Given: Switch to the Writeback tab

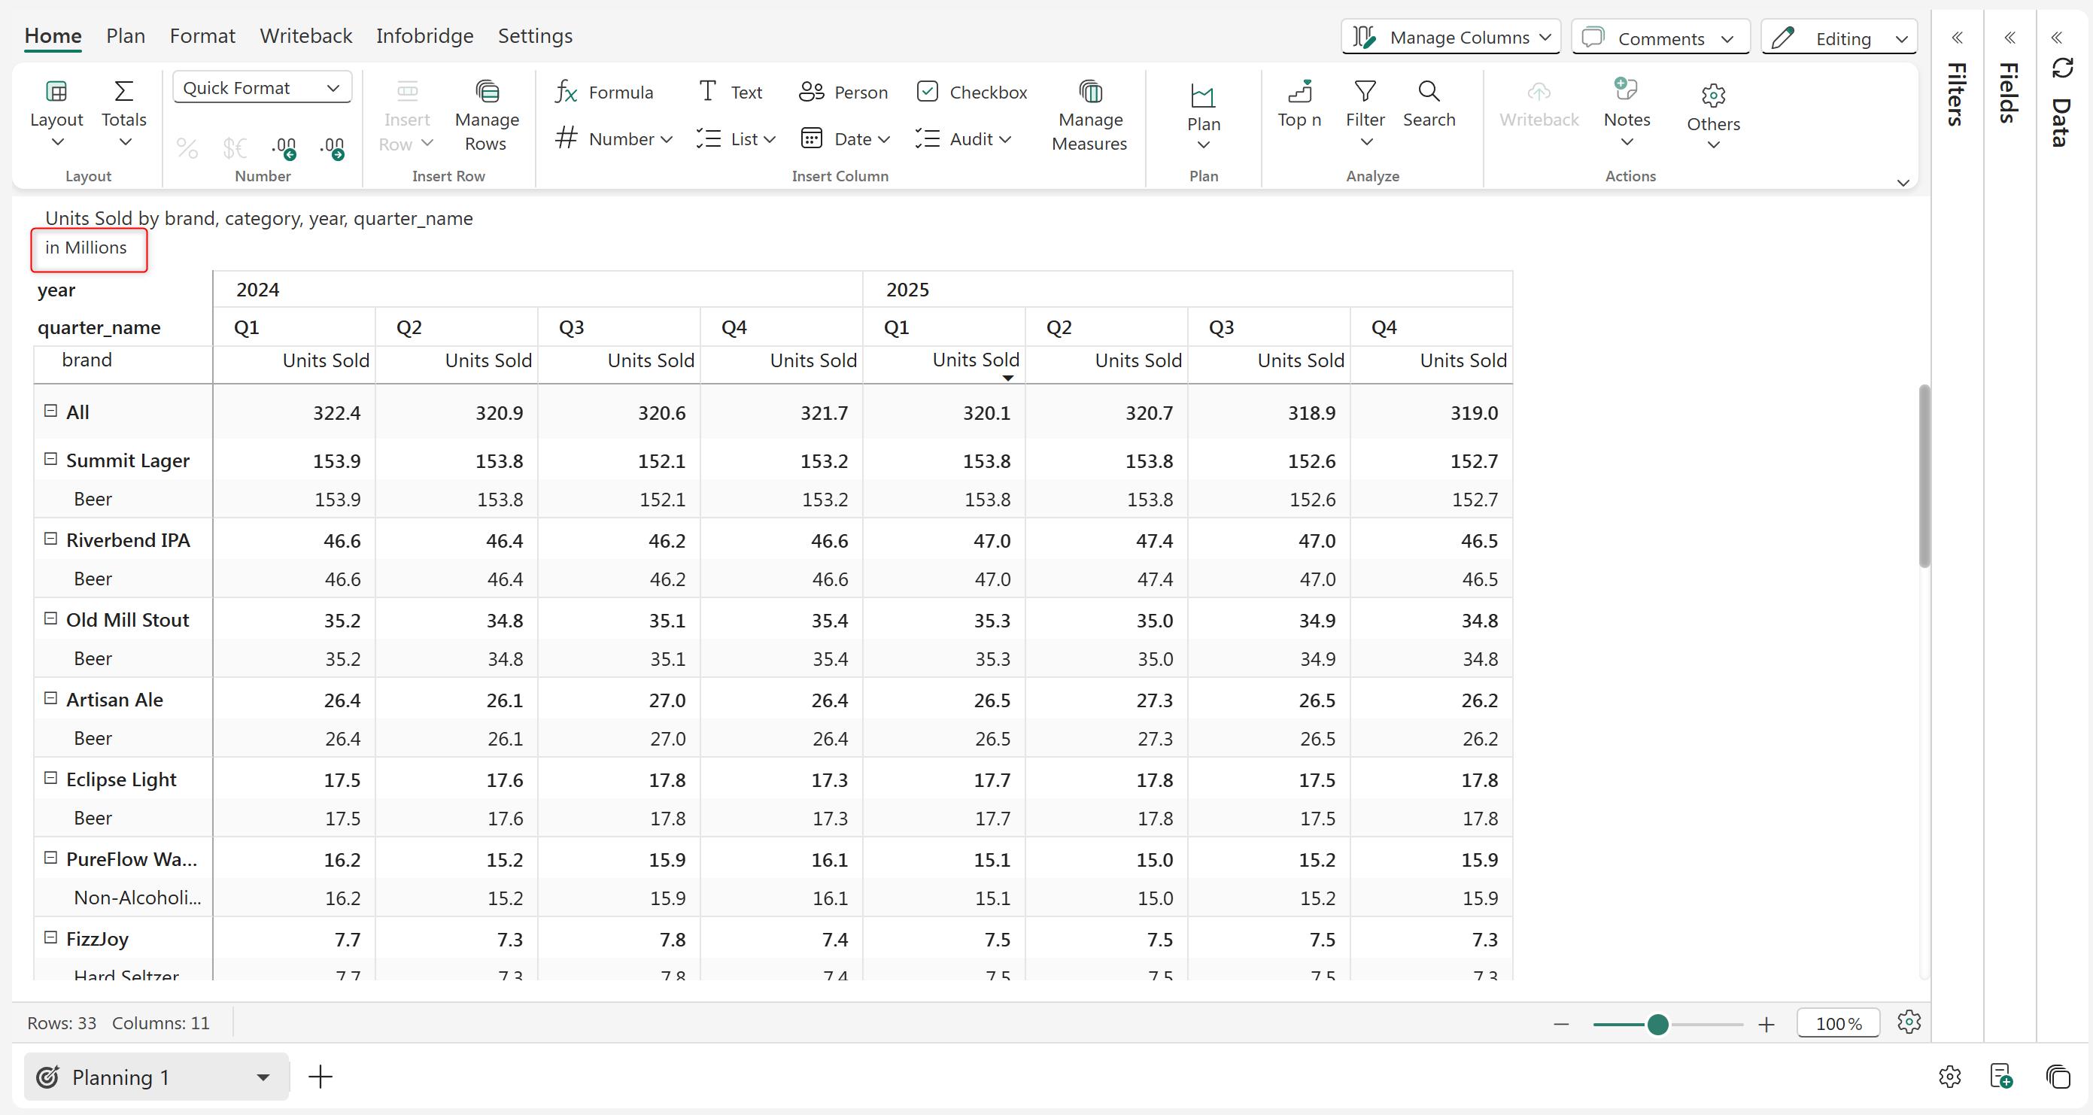Looking at the screenshot, I should (x=305, y=36).
